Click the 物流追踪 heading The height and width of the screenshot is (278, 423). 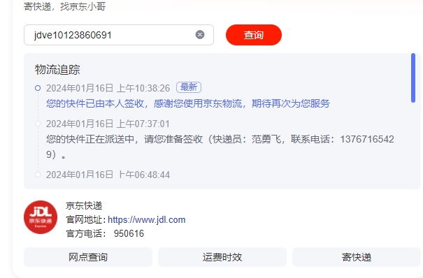click(x=57, y=70)
